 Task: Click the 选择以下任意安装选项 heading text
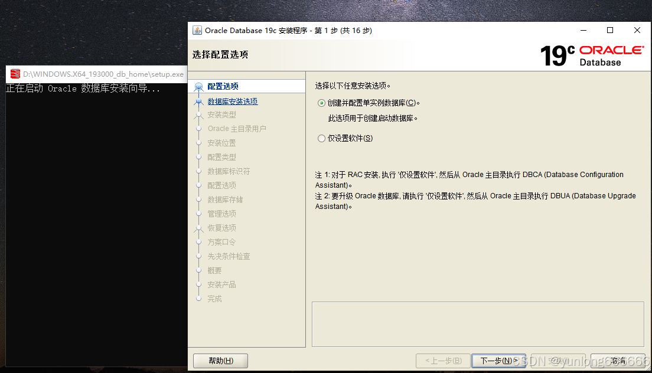(353, 86)
